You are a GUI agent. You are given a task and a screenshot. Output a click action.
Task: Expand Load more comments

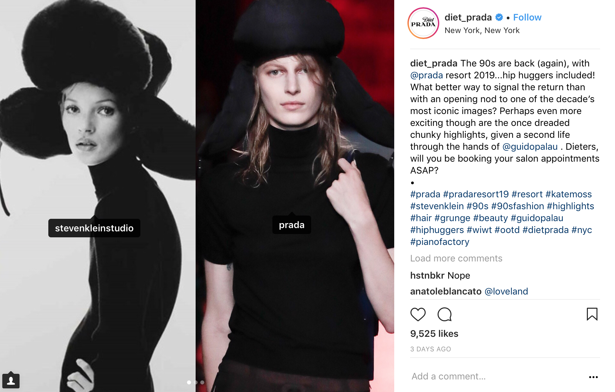pyautogui.click(x=456, y=258)
